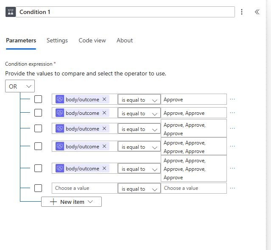Switch to the About tab

click(125, 40)
